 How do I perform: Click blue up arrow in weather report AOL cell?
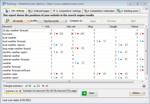[56, 78]
